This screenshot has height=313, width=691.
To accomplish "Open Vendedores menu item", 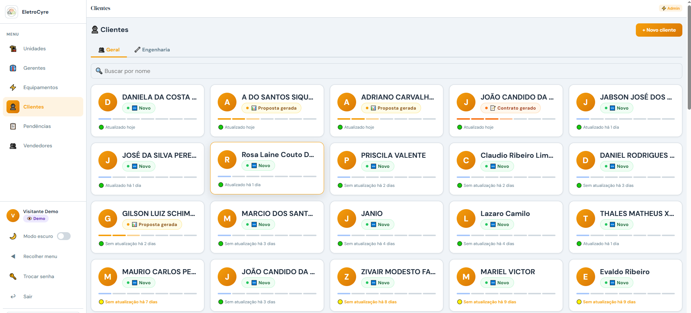I will pyautogui.click(x=43, y=146).
